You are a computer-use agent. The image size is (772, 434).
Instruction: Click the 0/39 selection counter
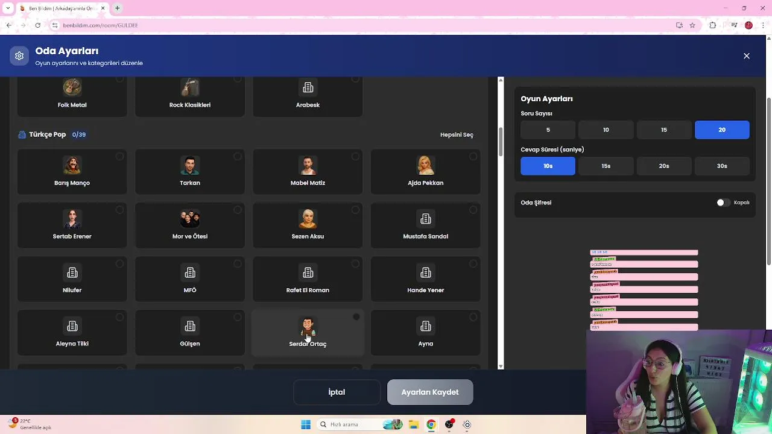point(79,134)
